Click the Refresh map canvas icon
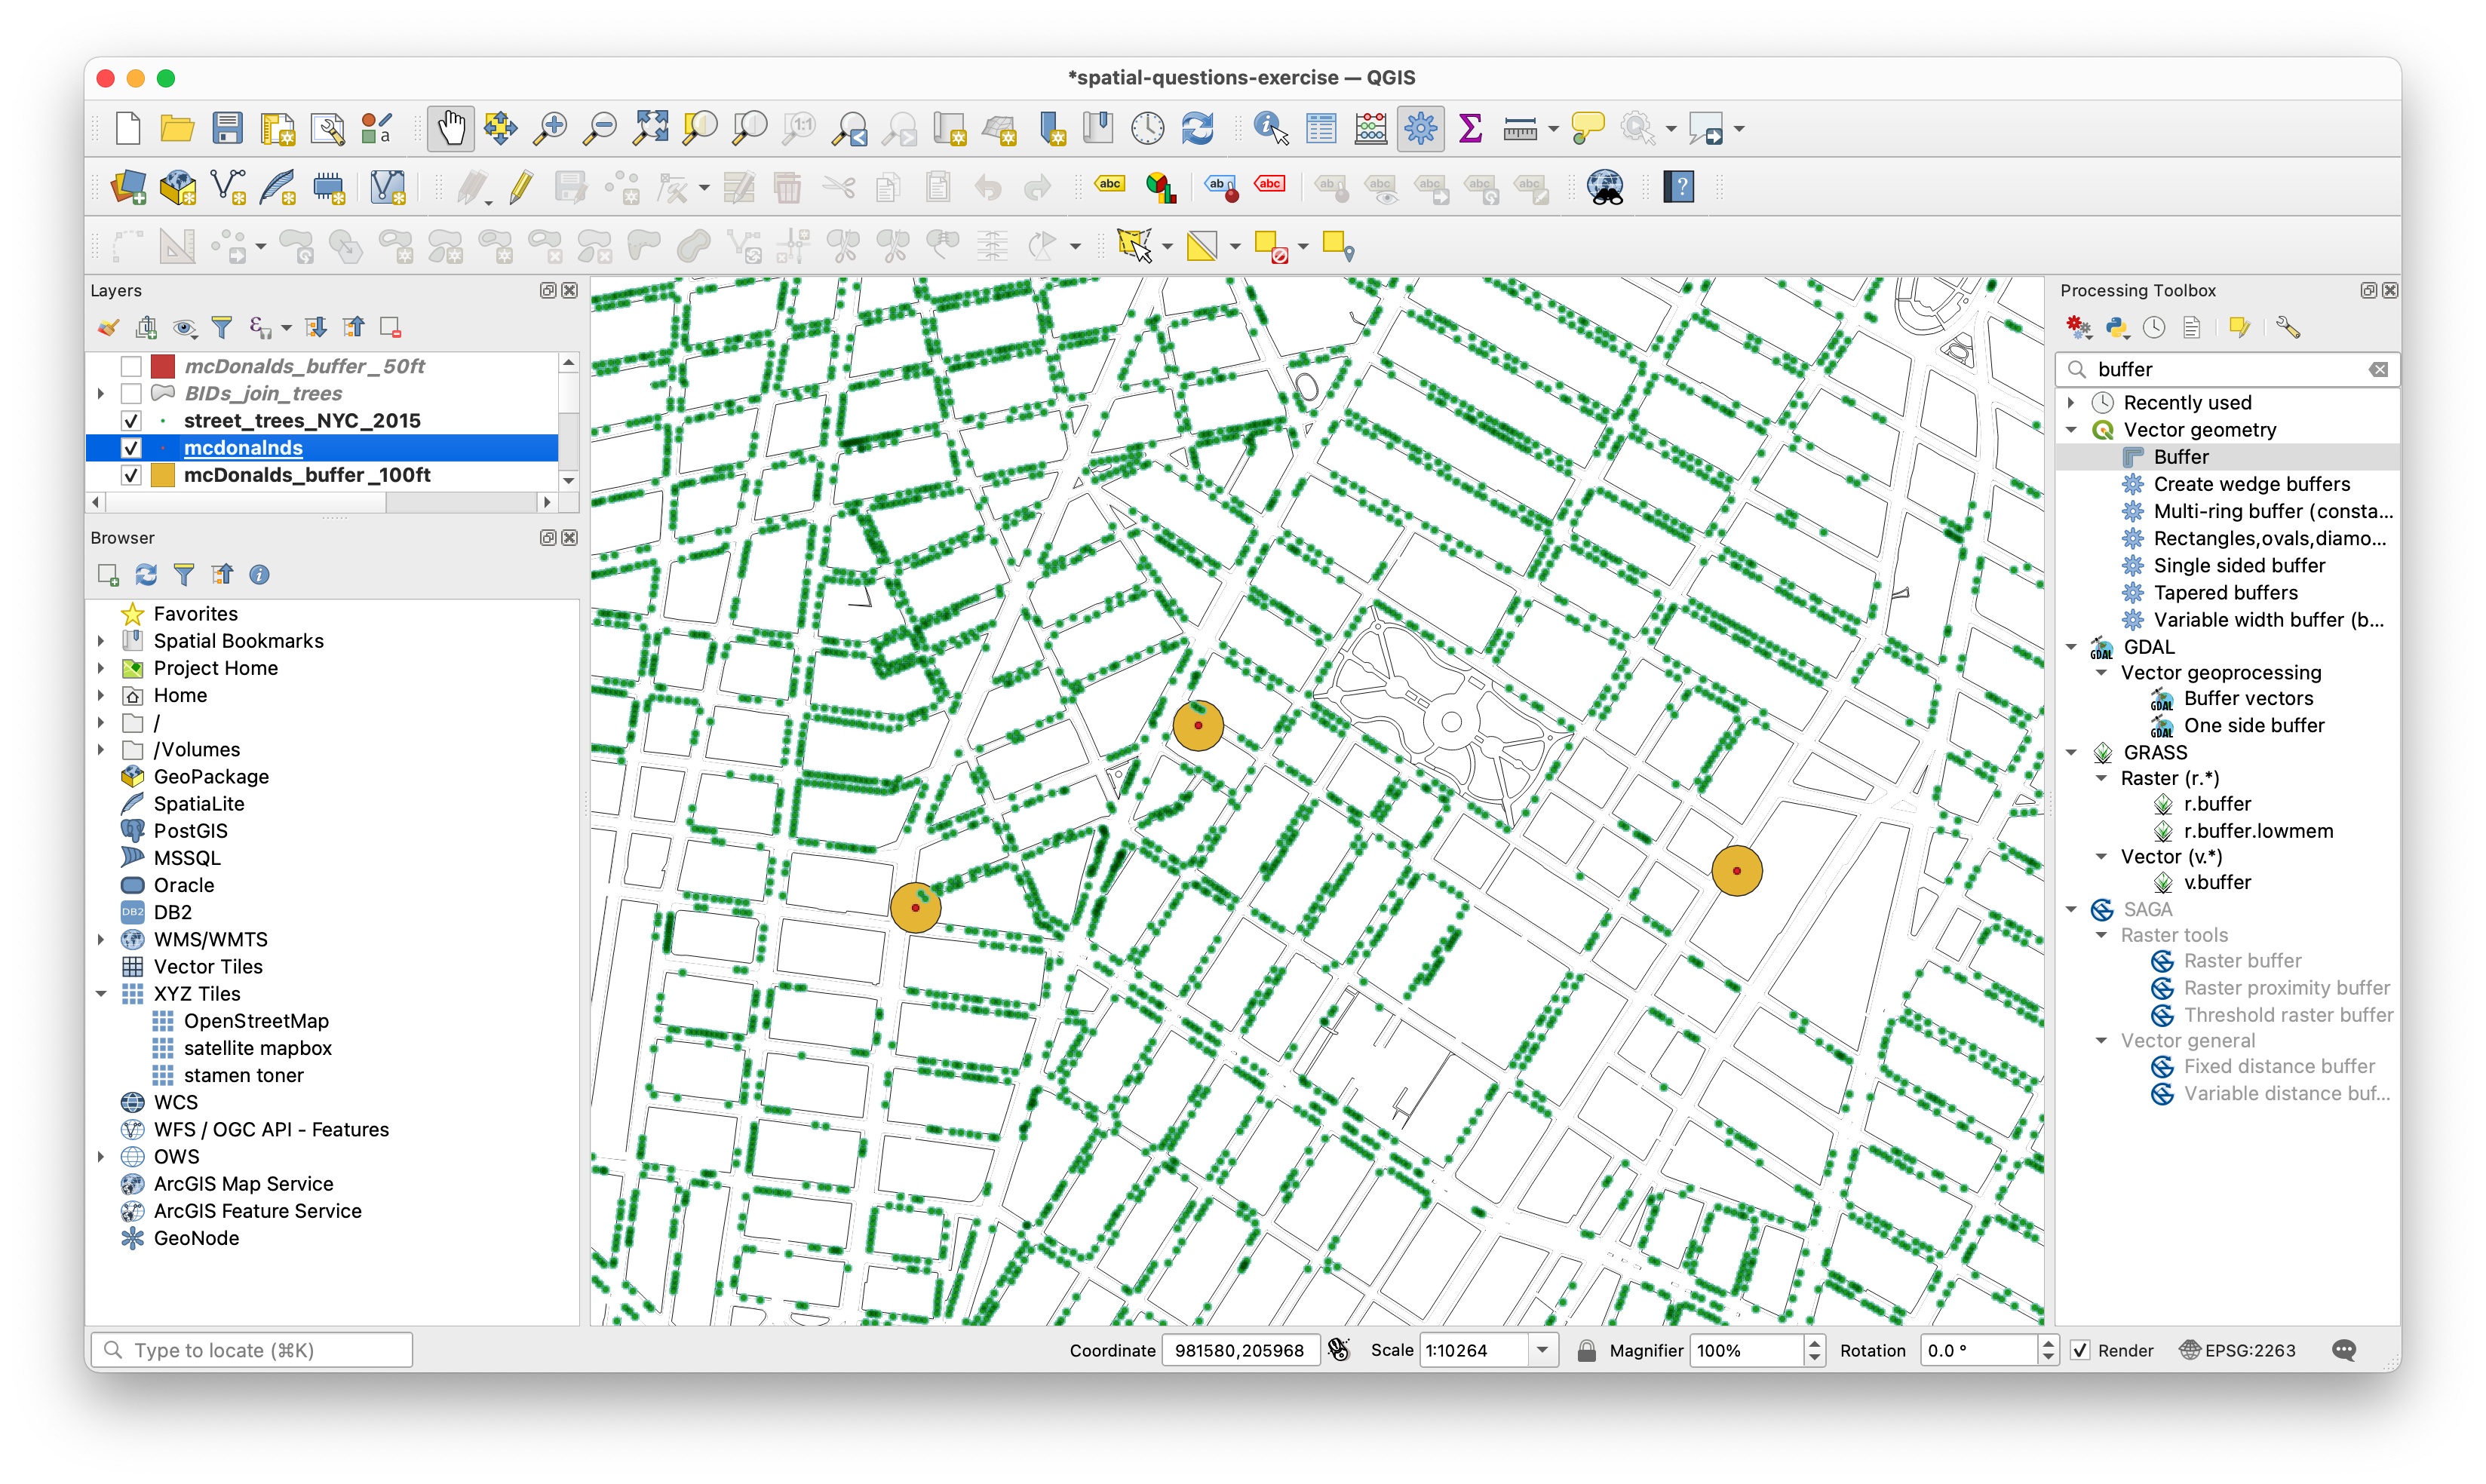Viewport: 2486px width, 1484px height. 1198,129
